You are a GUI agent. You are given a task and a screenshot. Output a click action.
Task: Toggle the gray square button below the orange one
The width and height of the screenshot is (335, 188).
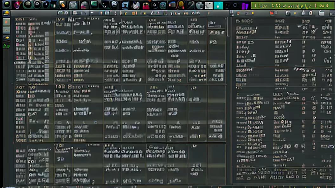coord(6,30)
